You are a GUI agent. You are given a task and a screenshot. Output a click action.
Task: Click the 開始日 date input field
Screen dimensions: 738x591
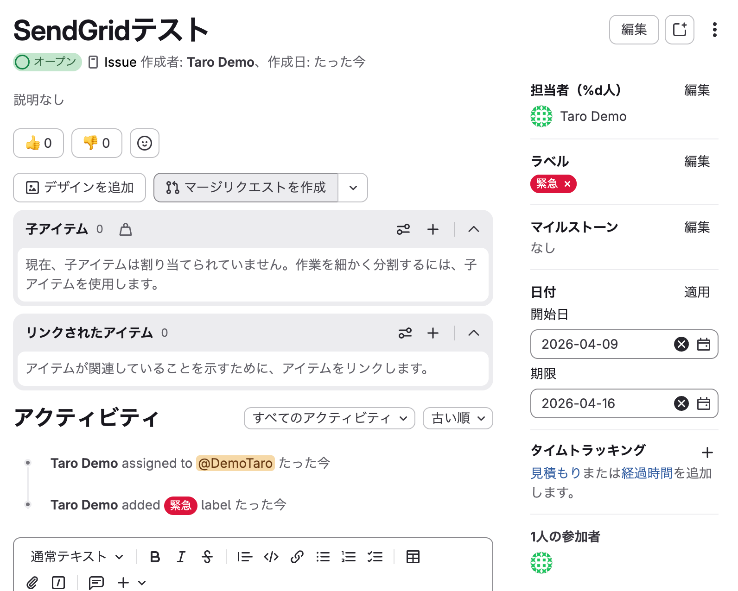[x=624, y=344]
